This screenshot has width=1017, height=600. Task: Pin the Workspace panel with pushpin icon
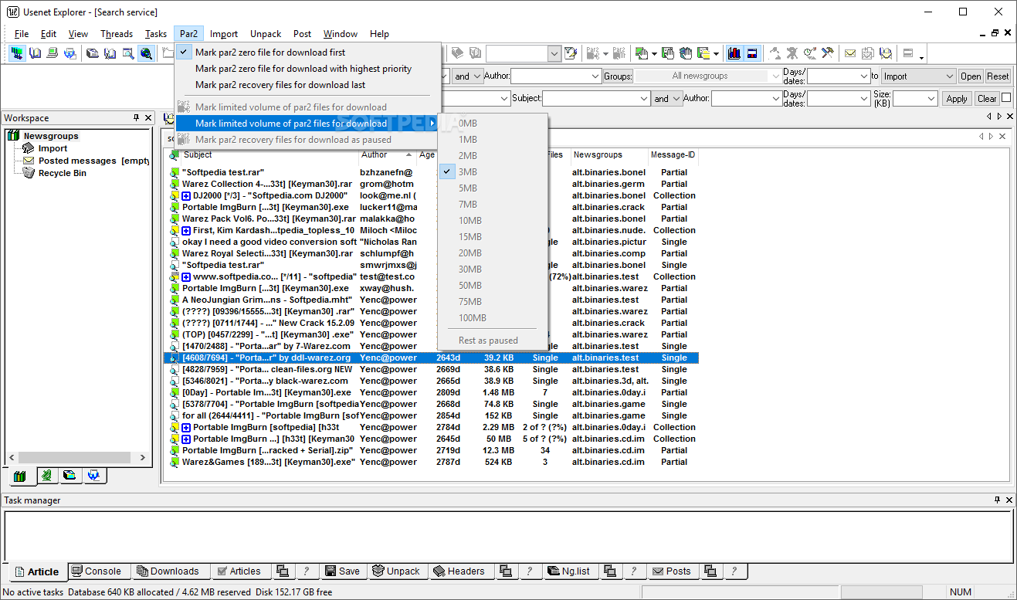tap(137, 118)
